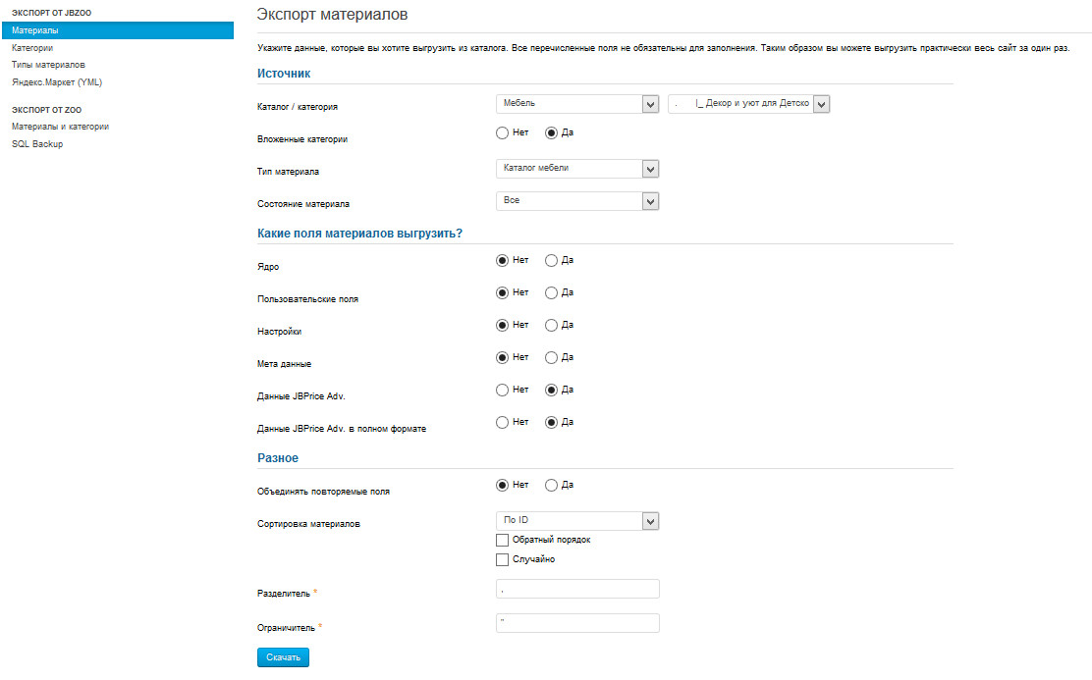Open the Тип материала dropdown
Screen dimensions: 1092x680
pyautogui.click(x=577, y=169)
